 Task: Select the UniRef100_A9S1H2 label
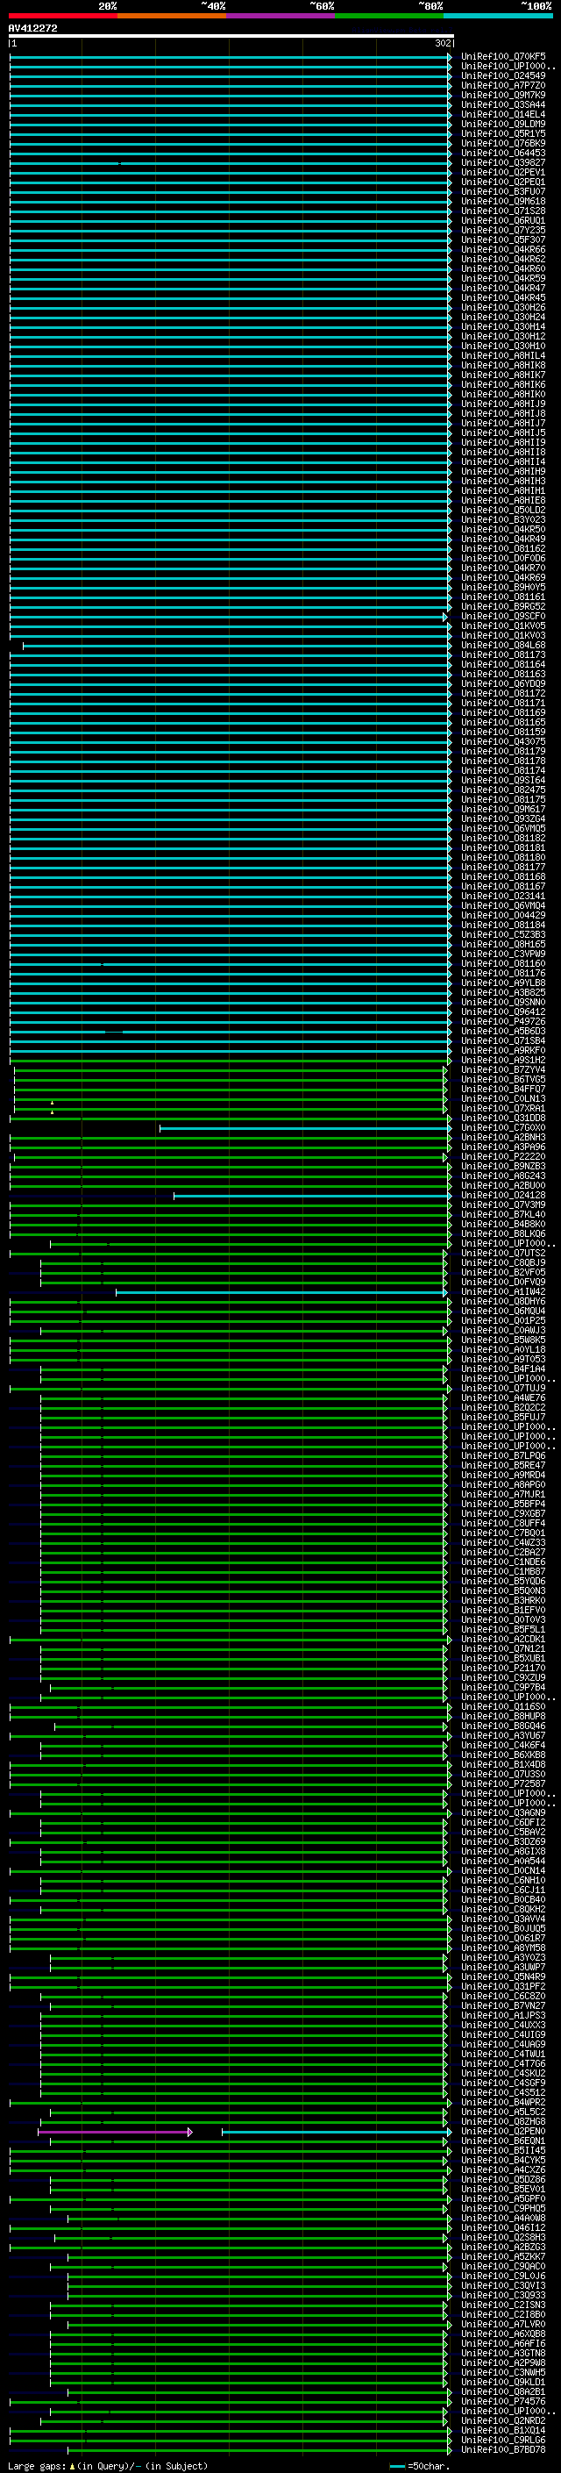(x=503, y=1060)
